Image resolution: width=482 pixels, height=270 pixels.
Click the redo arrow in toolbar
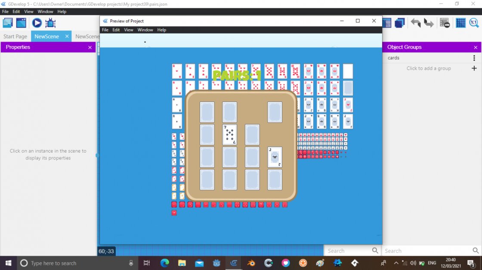click(x=429, y=23)
